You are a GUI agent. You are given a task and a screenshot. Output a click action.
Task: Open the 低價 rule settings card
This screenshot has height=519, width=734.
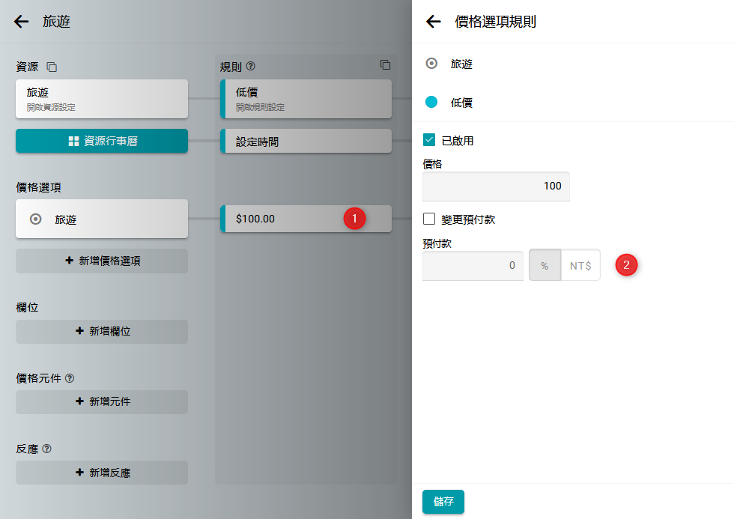[x=306, y=99]
